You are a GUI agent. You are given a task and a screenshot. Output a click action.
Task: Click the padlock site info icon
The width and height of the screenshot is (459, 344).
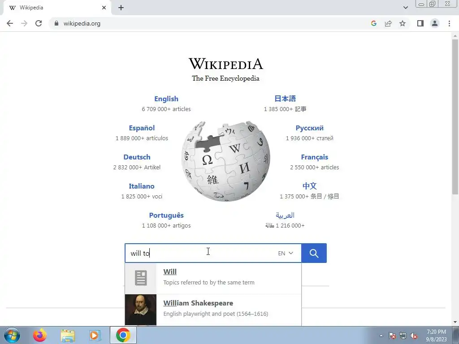pos(56,23)
